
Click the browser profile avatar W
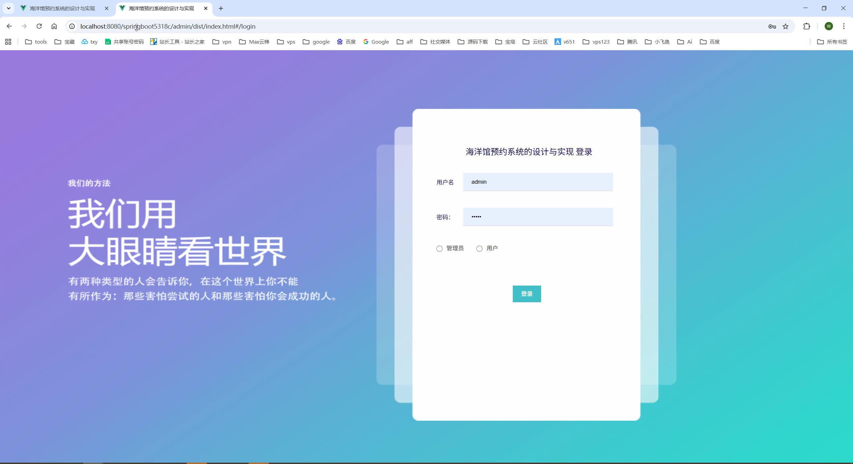(x=829, y=26)
